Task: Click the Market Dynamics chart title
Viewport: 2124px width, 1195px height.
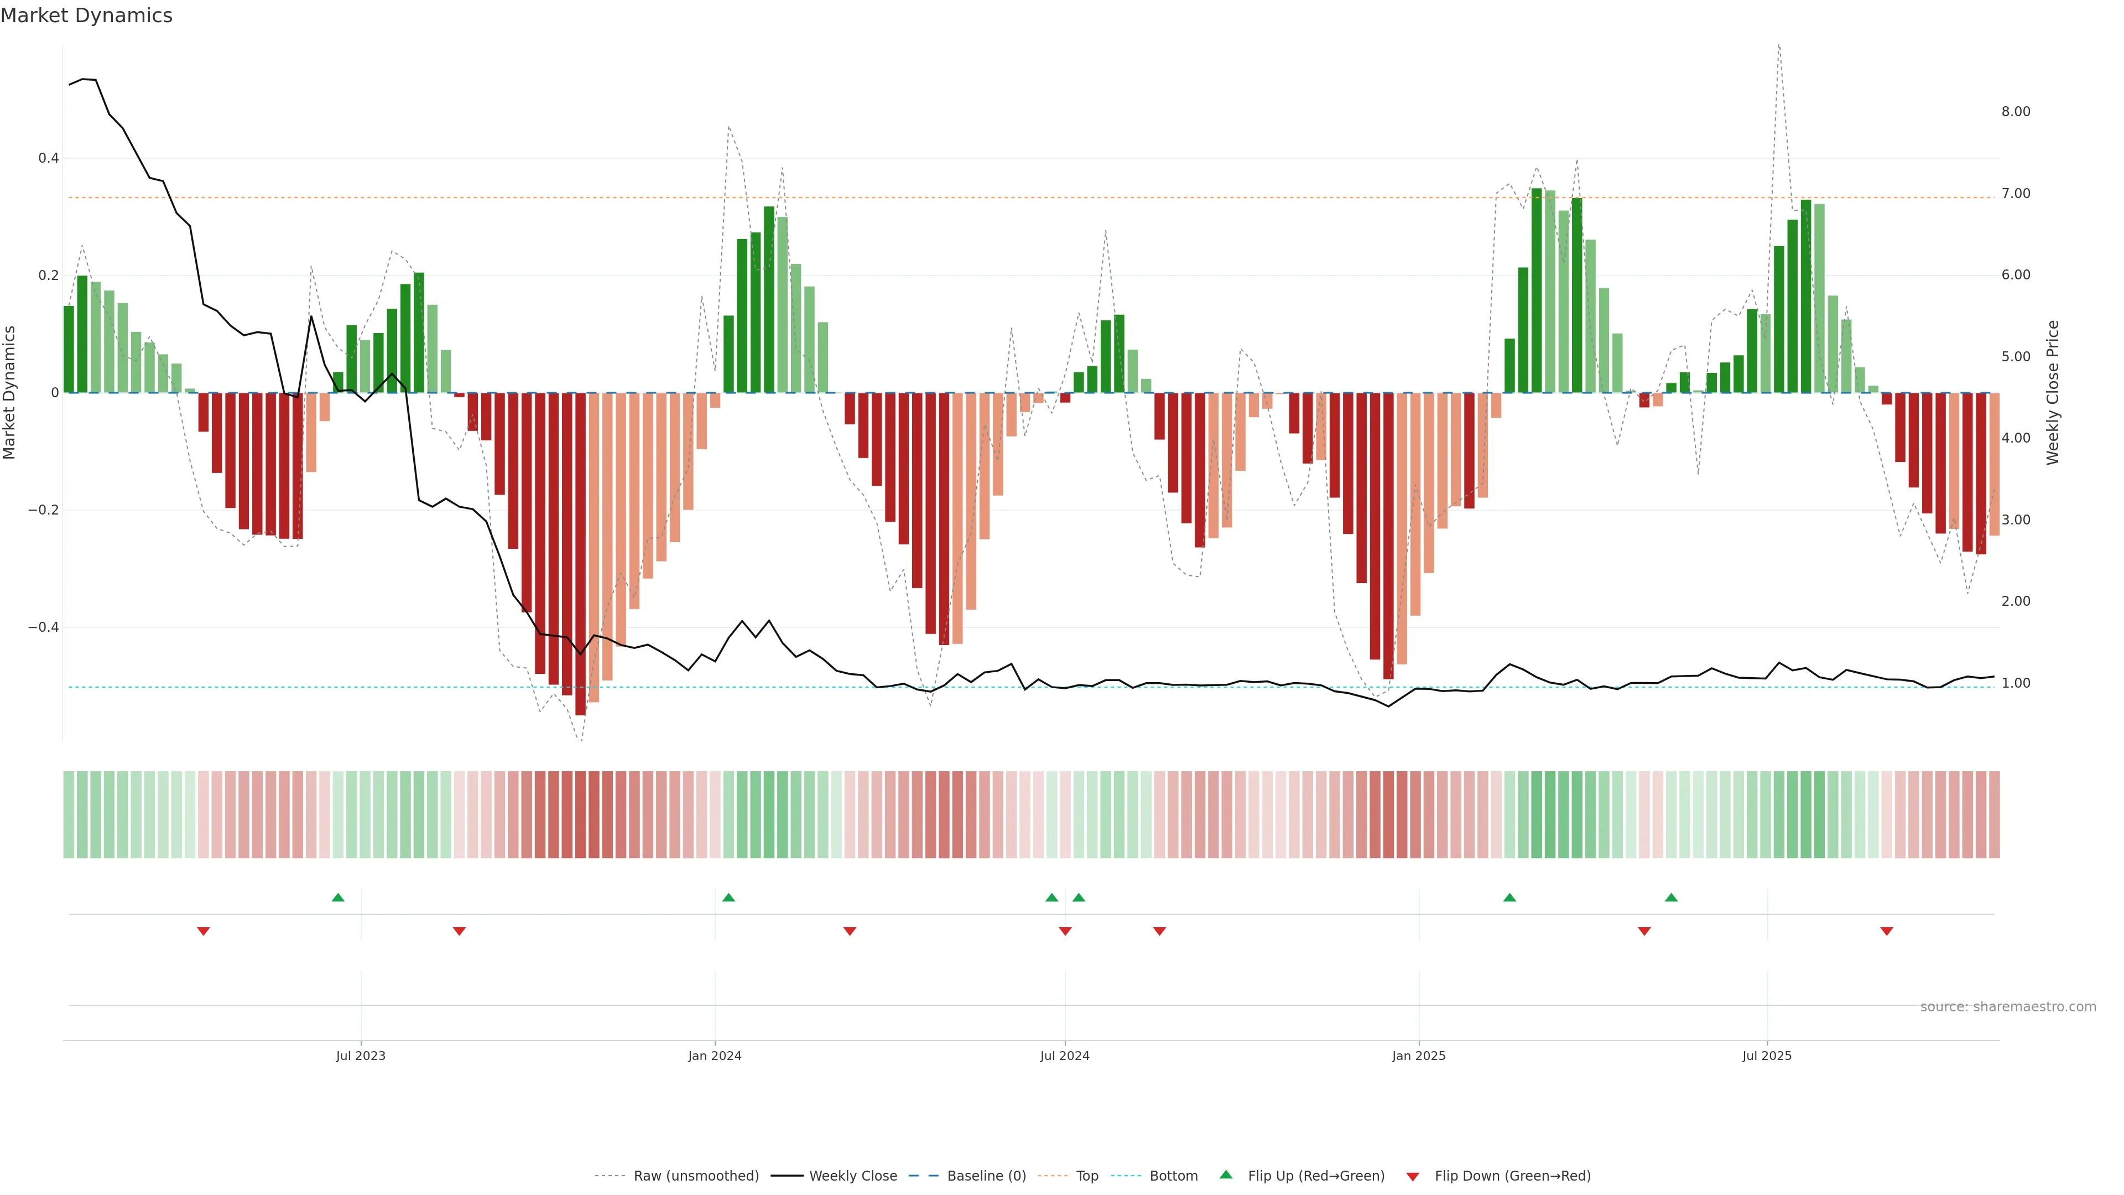Action: coord(87,15)
